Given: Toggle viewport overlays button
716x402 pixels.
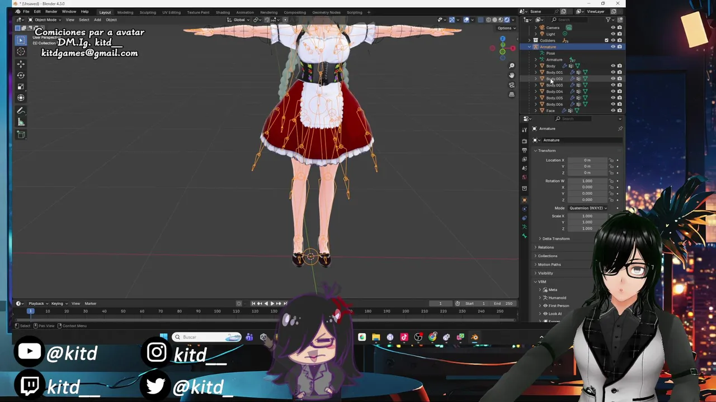Looking at the screenshot, I should point(466,20).
